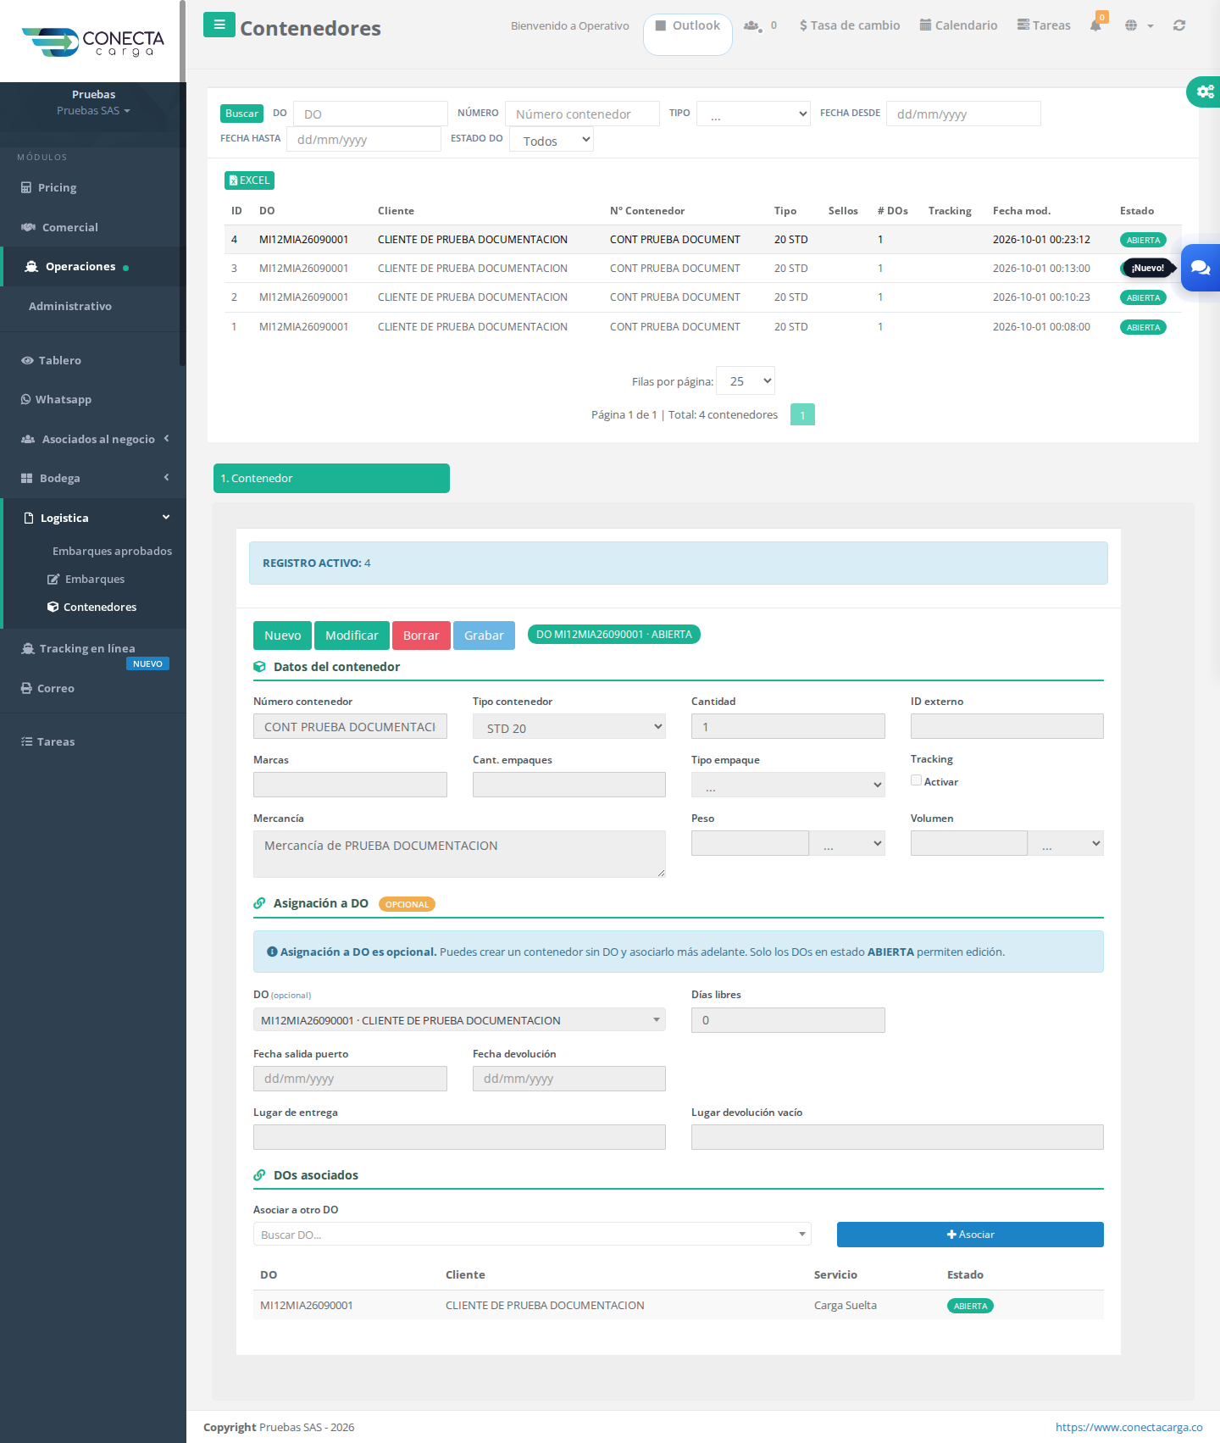Open Pruebas SAS company dropdown
The width and height of the screenshot is (1220, 1443).
[x=93, y=111]
